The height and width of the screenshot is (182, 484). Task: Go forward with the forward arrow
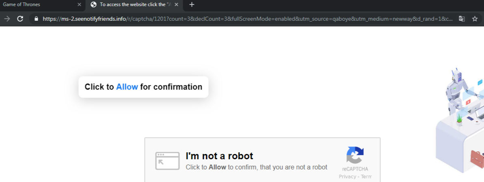point(7,19)
